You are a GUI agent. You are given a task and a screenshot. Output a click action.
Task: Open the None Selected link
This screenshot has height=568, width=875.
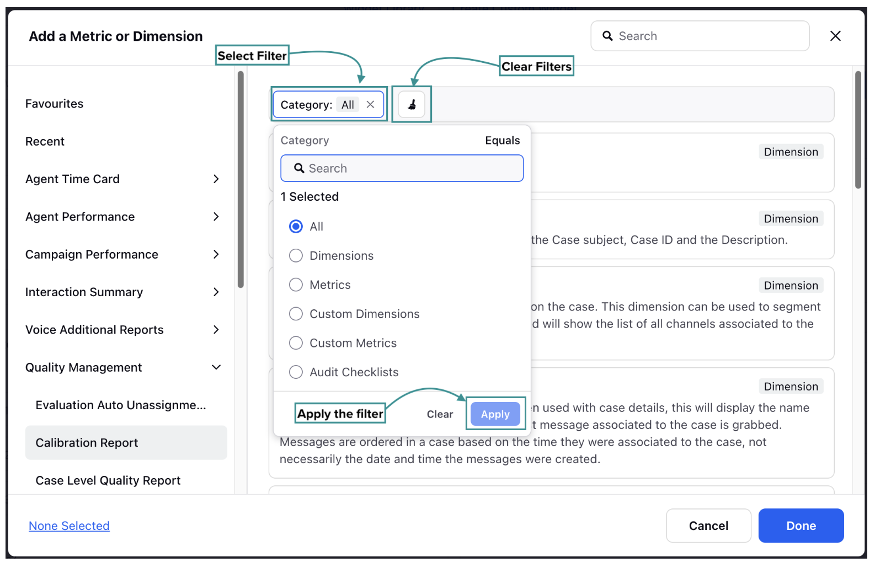(x=69, y=526)
